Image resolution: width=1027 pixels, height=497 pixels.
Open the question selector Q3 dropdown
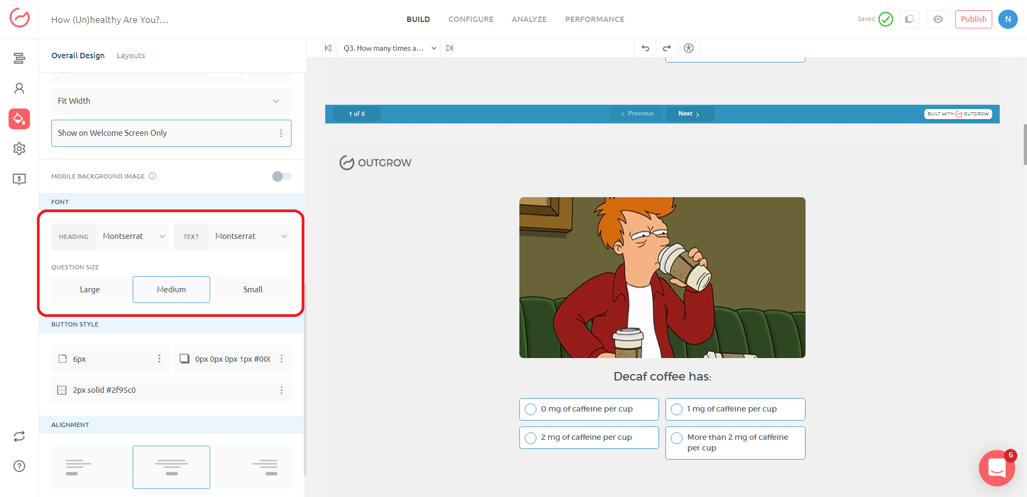(390, 48)
